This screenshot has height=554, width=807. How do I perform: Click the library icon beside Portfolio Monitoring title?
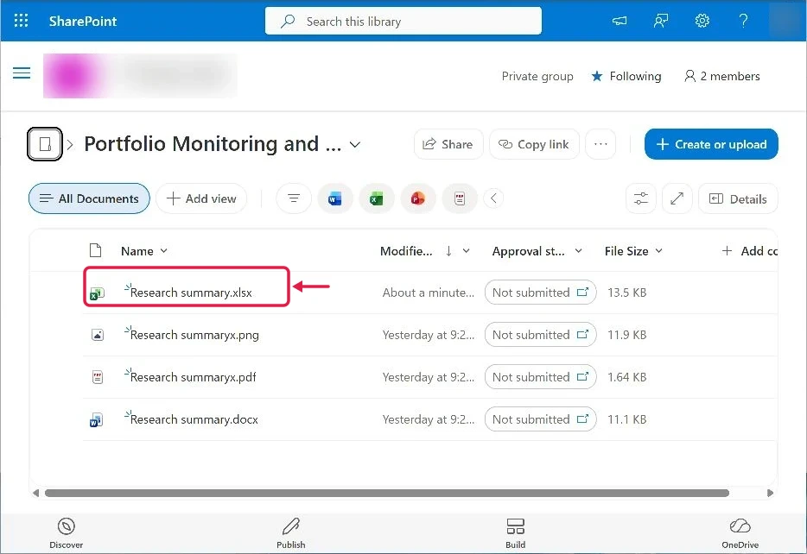click(45, 144)
